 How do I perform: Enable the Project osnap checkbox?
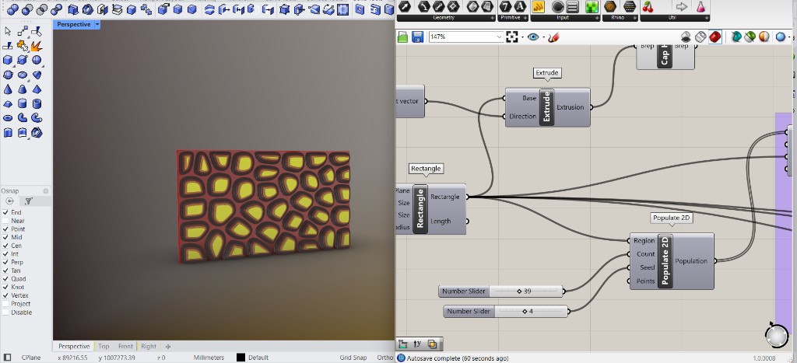[x=5, y=304]
